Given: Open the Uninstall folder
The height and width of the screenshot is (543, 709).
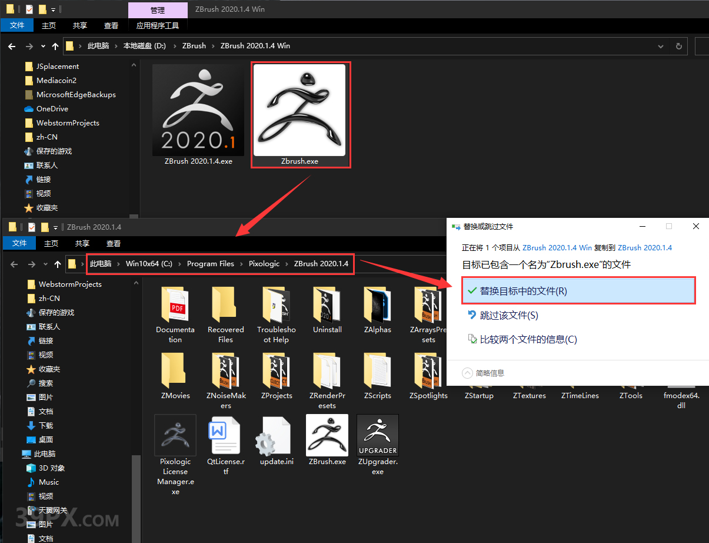Looking at the screenshot, I should [x=327, y=311].
